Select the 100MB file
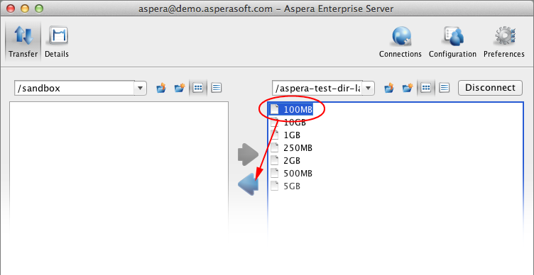Screen dimensions: 534x275 tap(291, 109)
